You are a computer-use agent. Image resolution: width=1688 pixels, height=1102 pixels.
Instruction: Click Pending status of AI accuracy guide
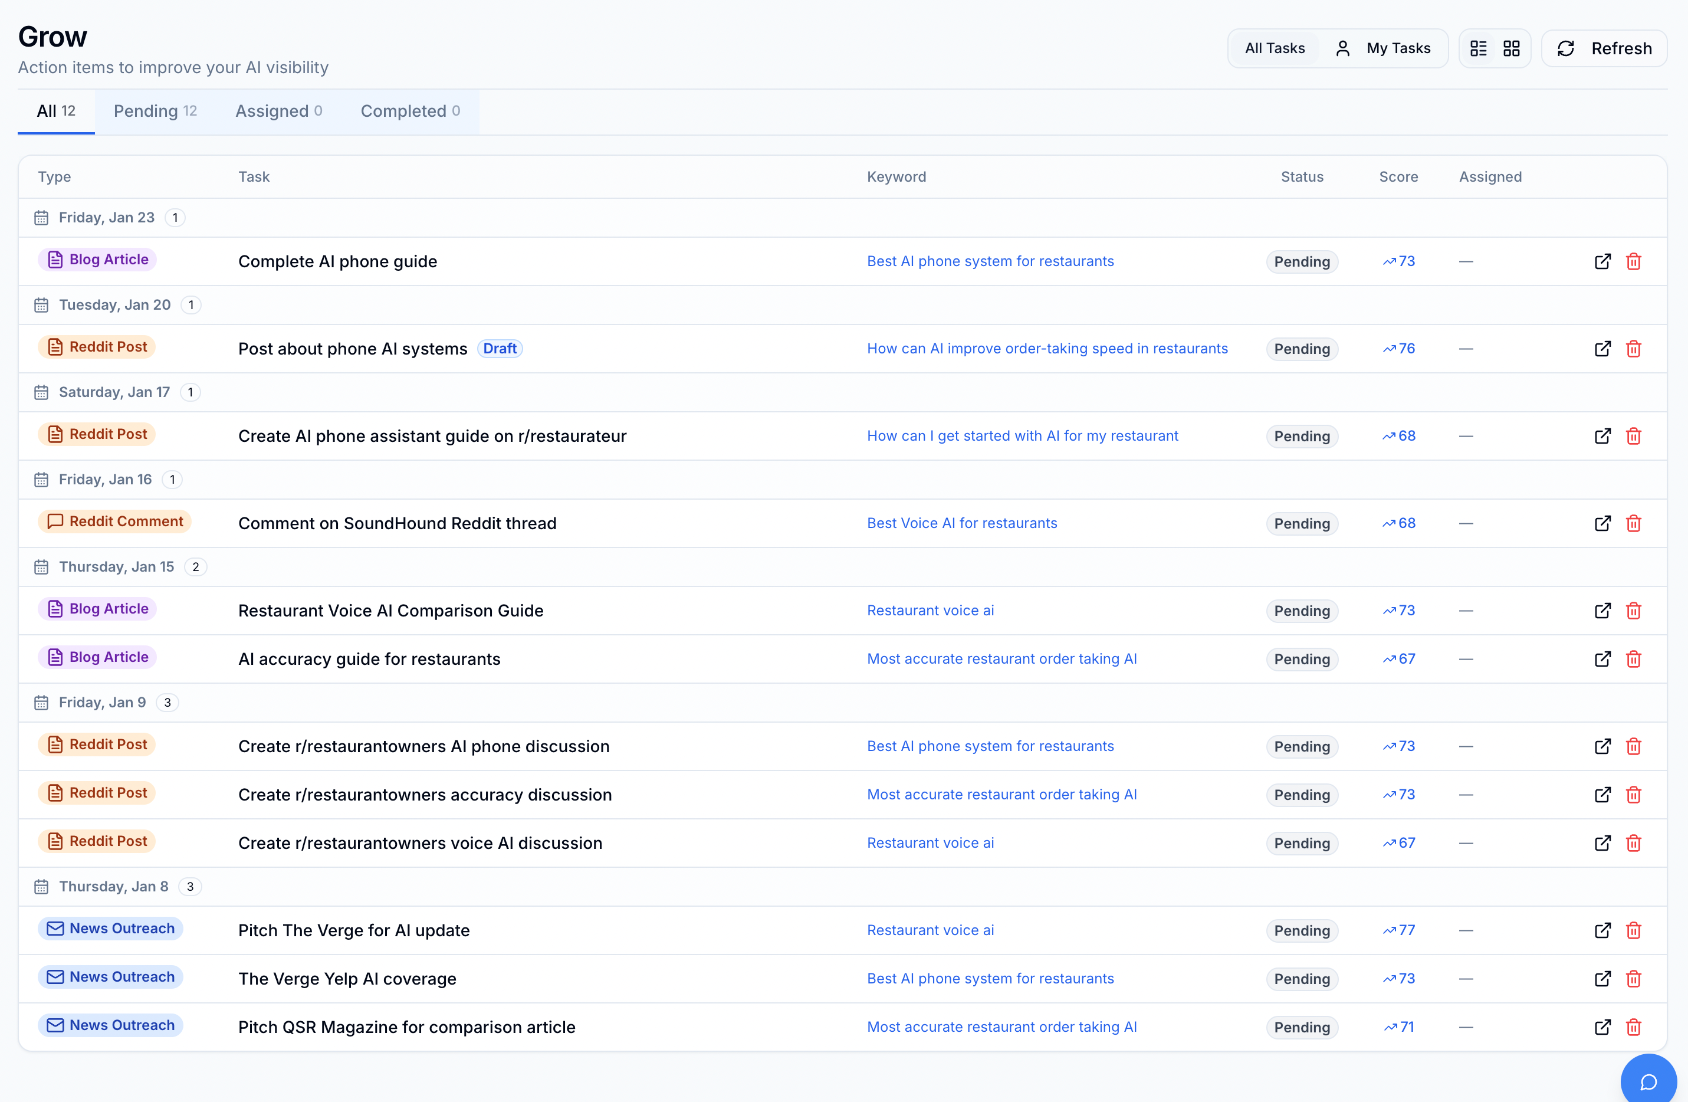click(x=1302, y=658)
